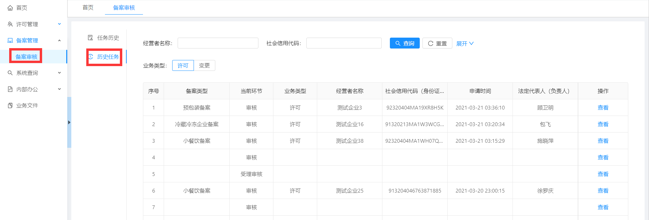This screenshot has width=649, height=220.
Task: Select 许可 business type option
Action: point(183,65)
